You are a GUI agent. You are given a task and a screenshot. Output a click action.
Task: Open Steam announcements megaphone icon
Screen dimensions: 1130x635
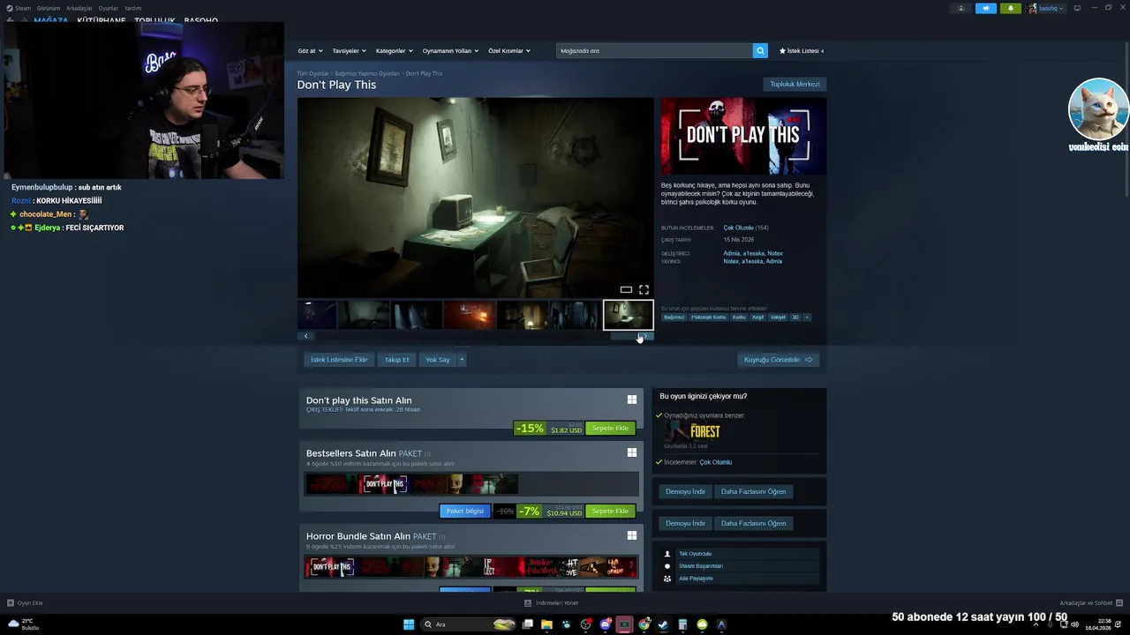tap(986, 8)
